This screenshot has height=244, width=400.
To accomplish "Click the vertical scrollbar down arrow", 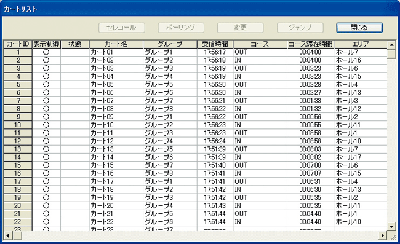I will click(x=391, y=226).
